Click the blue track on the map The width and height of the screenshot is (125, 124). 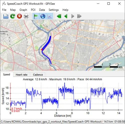(47, 43)
